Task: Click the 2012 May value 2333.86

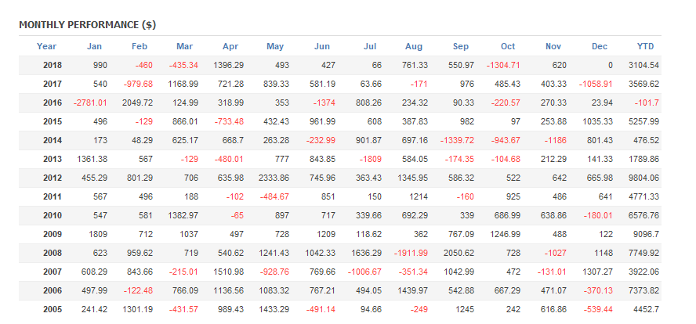Action: pos(272,178)
